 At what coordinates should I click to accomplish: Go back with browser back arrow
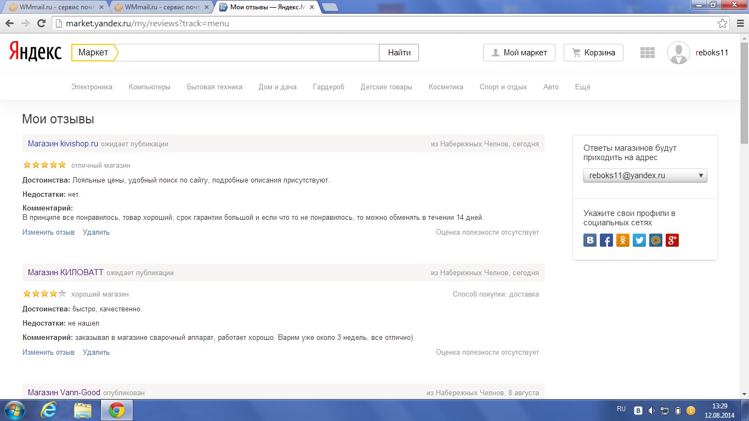(x=9, y=24)
